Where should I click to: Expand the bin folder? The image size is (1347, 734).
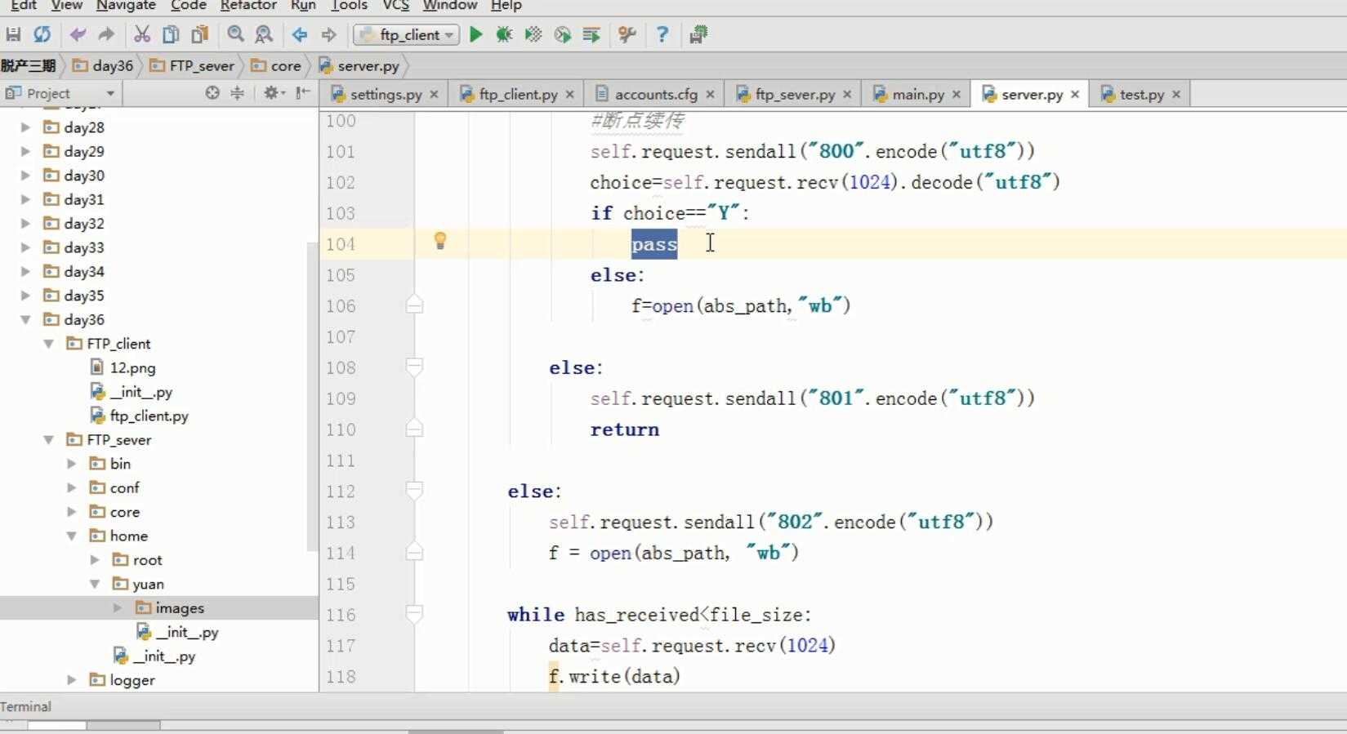[71, 464]
